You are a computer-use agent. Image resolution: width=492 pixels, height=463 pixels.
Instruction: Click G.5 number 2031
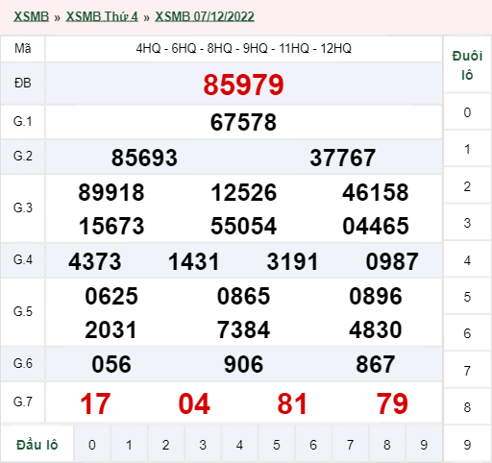[111, 330]
